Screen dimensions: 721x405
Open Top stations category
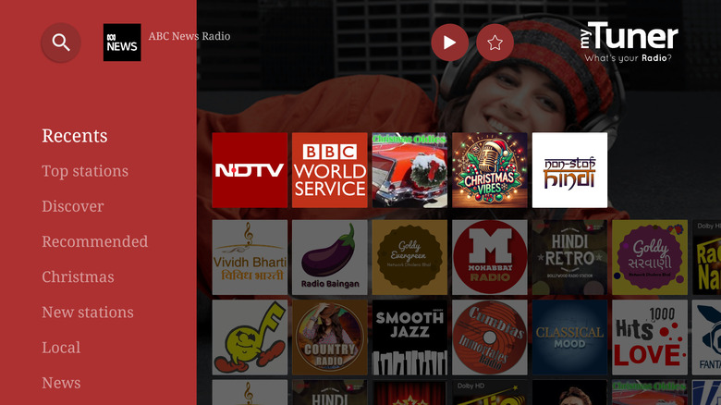[x=85, y=171]
